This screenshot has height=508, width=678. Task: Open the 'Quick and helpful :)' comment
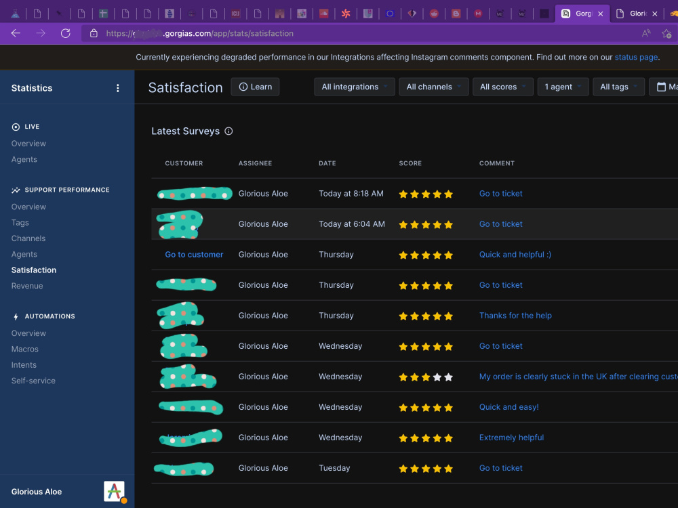[515, 255]
